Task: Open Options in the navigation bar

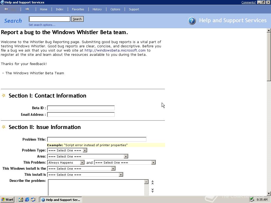Action: [115, 9]
